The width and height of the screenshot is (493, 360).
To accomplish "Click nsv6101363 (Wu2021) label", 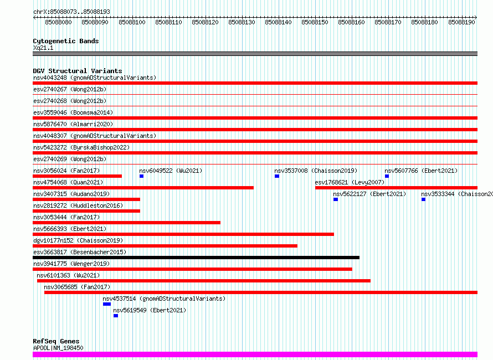I will point(68,275).
